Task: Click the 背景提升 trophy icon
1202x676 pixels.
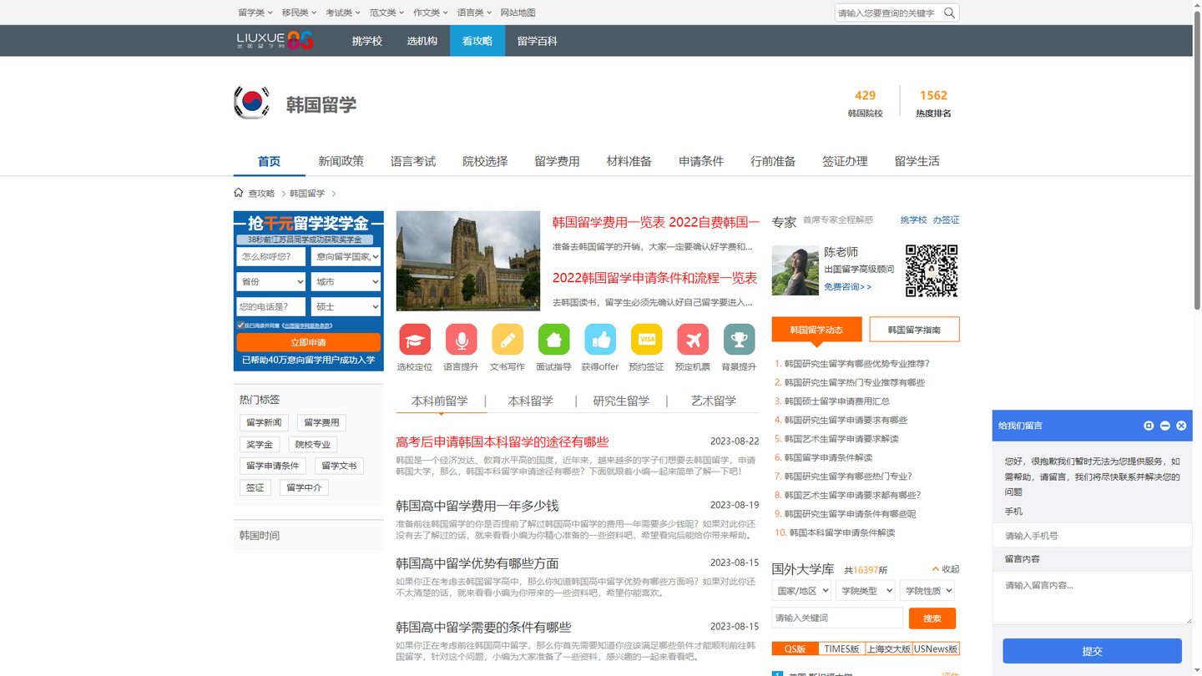Action: coord(739,340)
